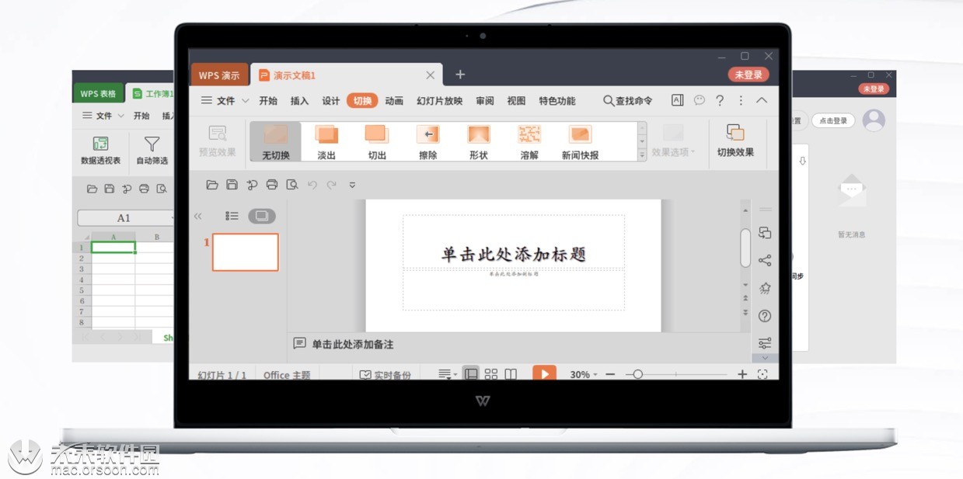Expand the transition gallery more arrow
Viewport: 963px width, 479px height.
642,155
